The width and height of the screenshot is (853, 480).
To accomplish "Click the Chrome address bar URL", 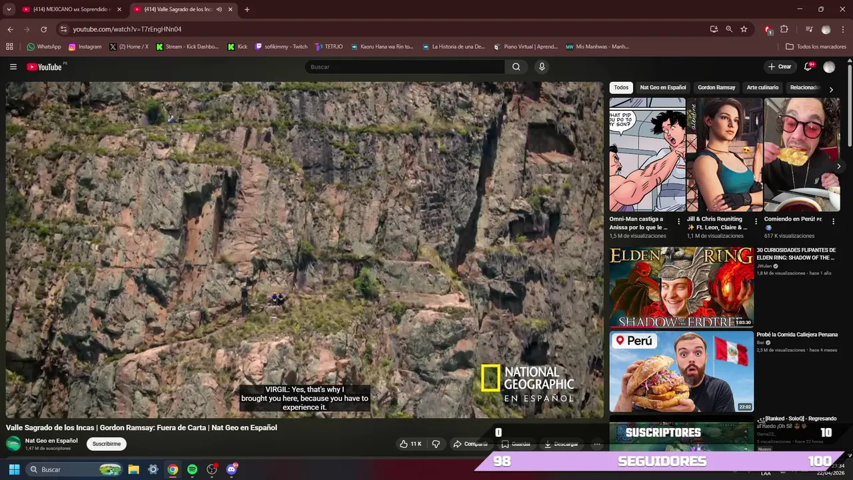I will click(127, 29).
